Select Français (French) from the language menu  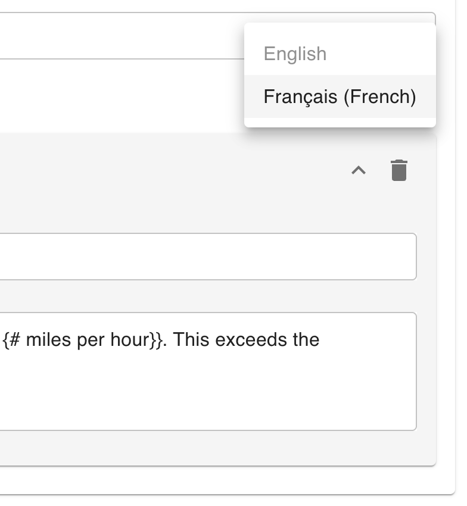(340, 96)
